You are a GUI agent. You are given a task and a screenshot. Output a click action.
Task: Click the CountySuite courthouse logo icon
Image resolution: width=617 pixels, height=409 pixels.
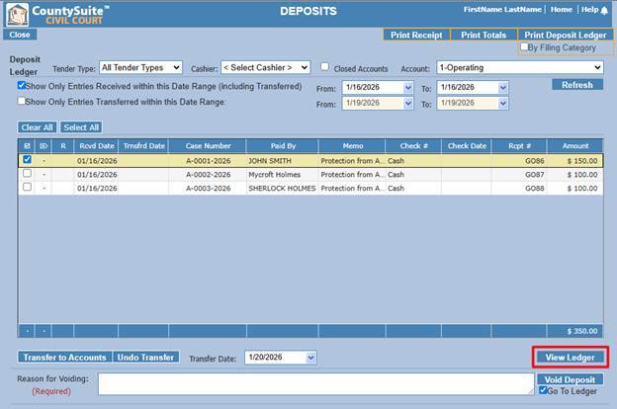[18, 14]
